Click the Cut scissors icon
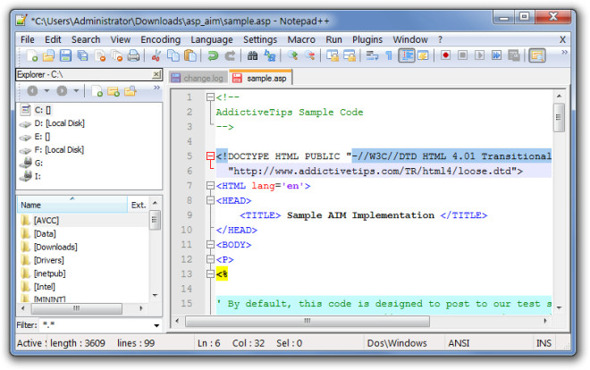The height and width of the screenshot is (370, 590). click(x=156, y=55)
